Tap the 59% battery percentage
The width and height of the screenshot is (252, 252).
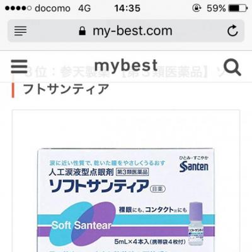tap(216, 8)
